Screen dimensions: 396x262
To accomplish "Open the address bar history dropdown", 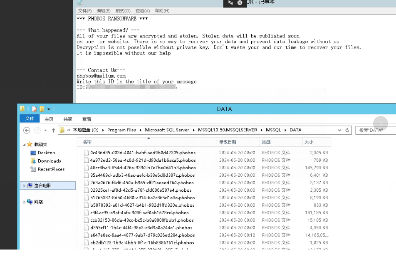I will [x=340, y=130].
